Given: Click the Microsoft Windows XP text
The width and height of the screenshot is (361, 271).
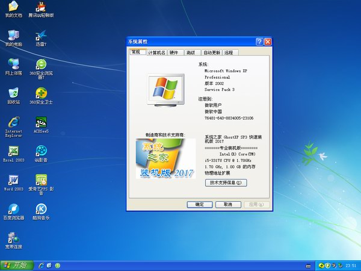Looking at the screenshot, I should tap(226, 70).
